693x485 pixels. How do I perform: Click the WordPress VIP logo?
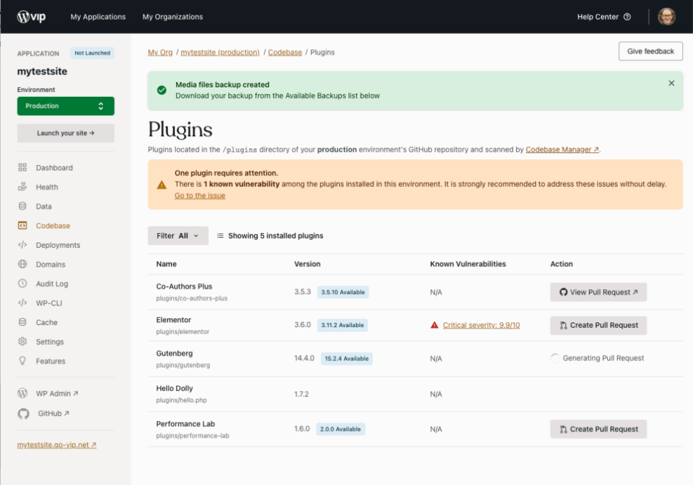31,17
